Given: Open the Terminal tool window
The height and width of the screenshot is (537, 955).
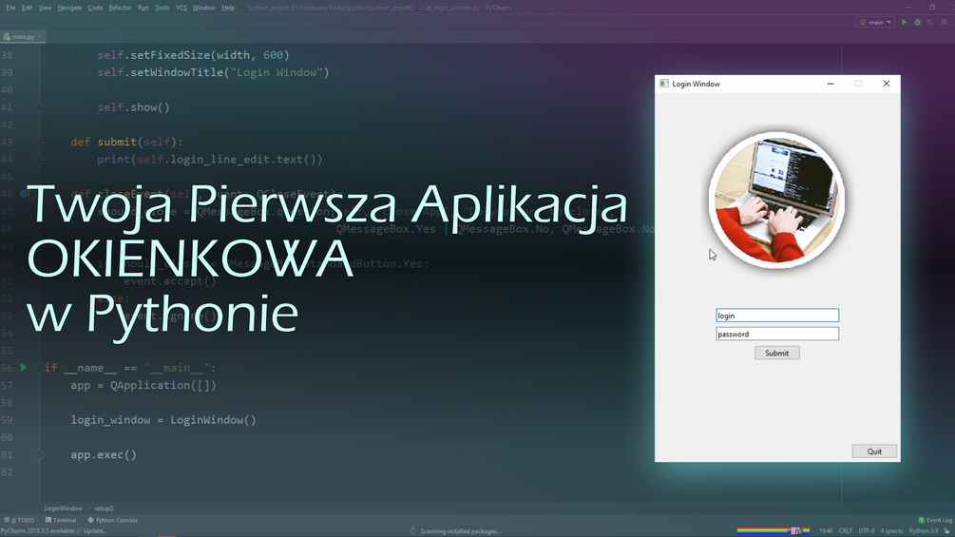Looking at the screenshot, I should tap(61, 520).
